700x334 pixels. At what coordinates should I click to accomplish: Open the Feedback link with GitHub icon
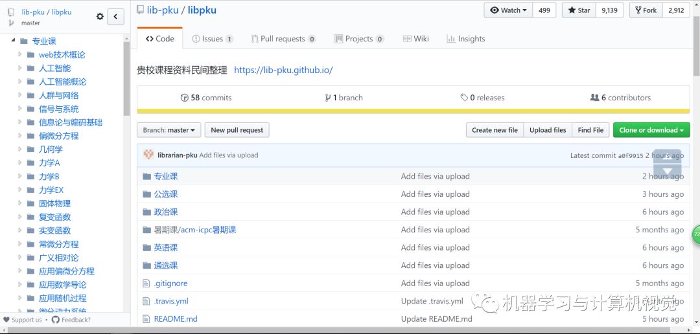(71, 320)
